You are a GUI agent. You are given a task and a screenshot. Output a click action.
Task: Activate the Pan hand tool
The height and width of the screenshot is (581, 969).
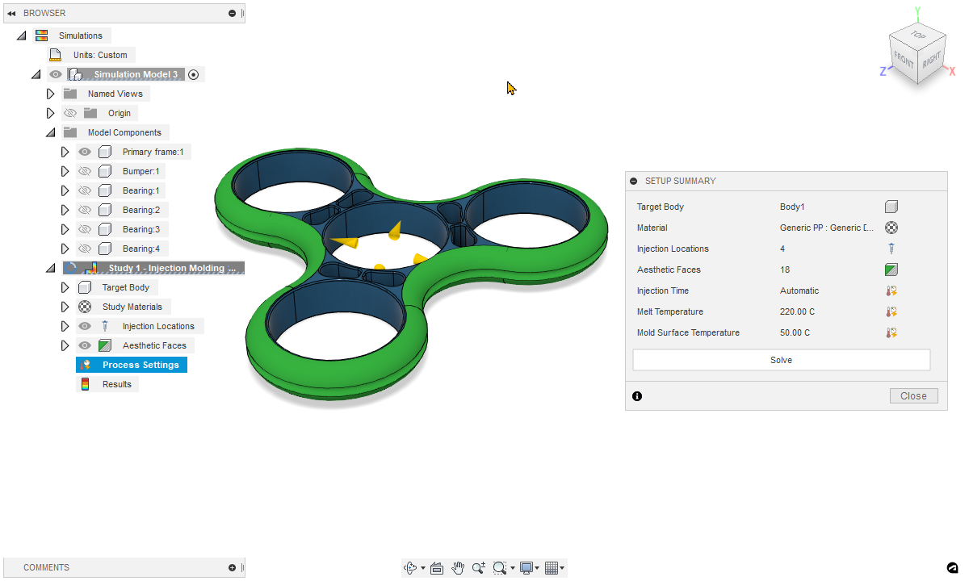tap(458, 568)
